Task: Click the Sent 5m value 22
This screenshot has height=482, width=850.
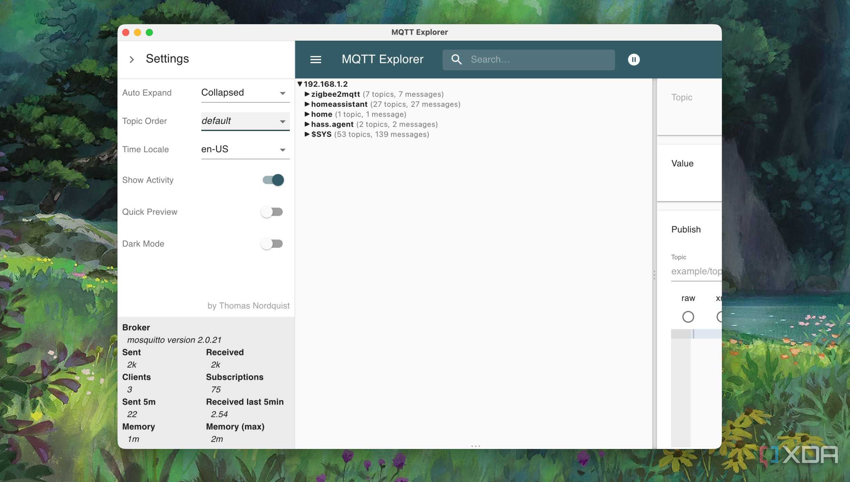Action: (x=132, y=414)
